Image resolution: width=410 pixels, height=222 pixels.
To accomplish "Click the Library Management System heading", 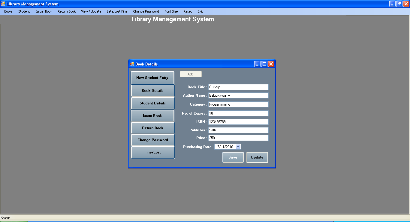I will tap(173, 19).
